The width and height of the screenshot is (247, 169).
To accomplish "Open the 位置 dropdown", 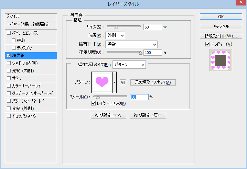I will click(115, 35).
